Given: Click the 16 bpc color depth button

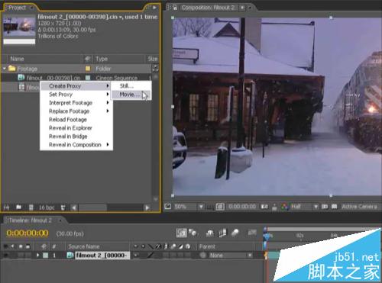Looking at the screenshot, I should (x=47, y=207).
